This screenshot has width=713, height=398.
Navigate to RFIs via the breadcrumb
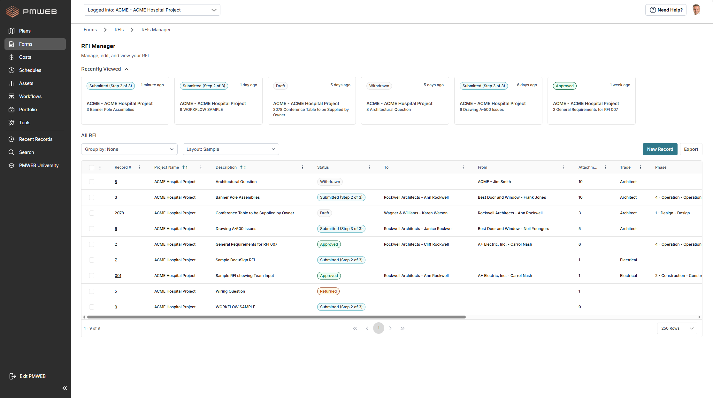point(119,29)
